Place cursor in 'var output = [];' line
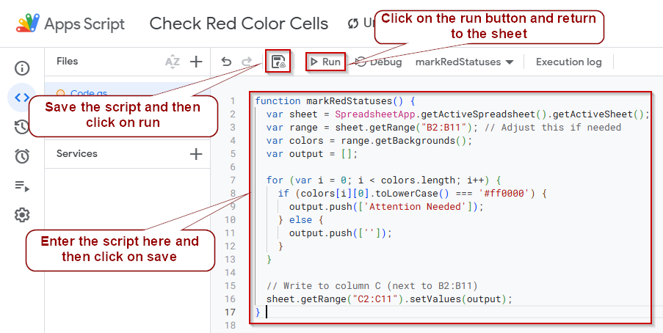 pos(312,154)
